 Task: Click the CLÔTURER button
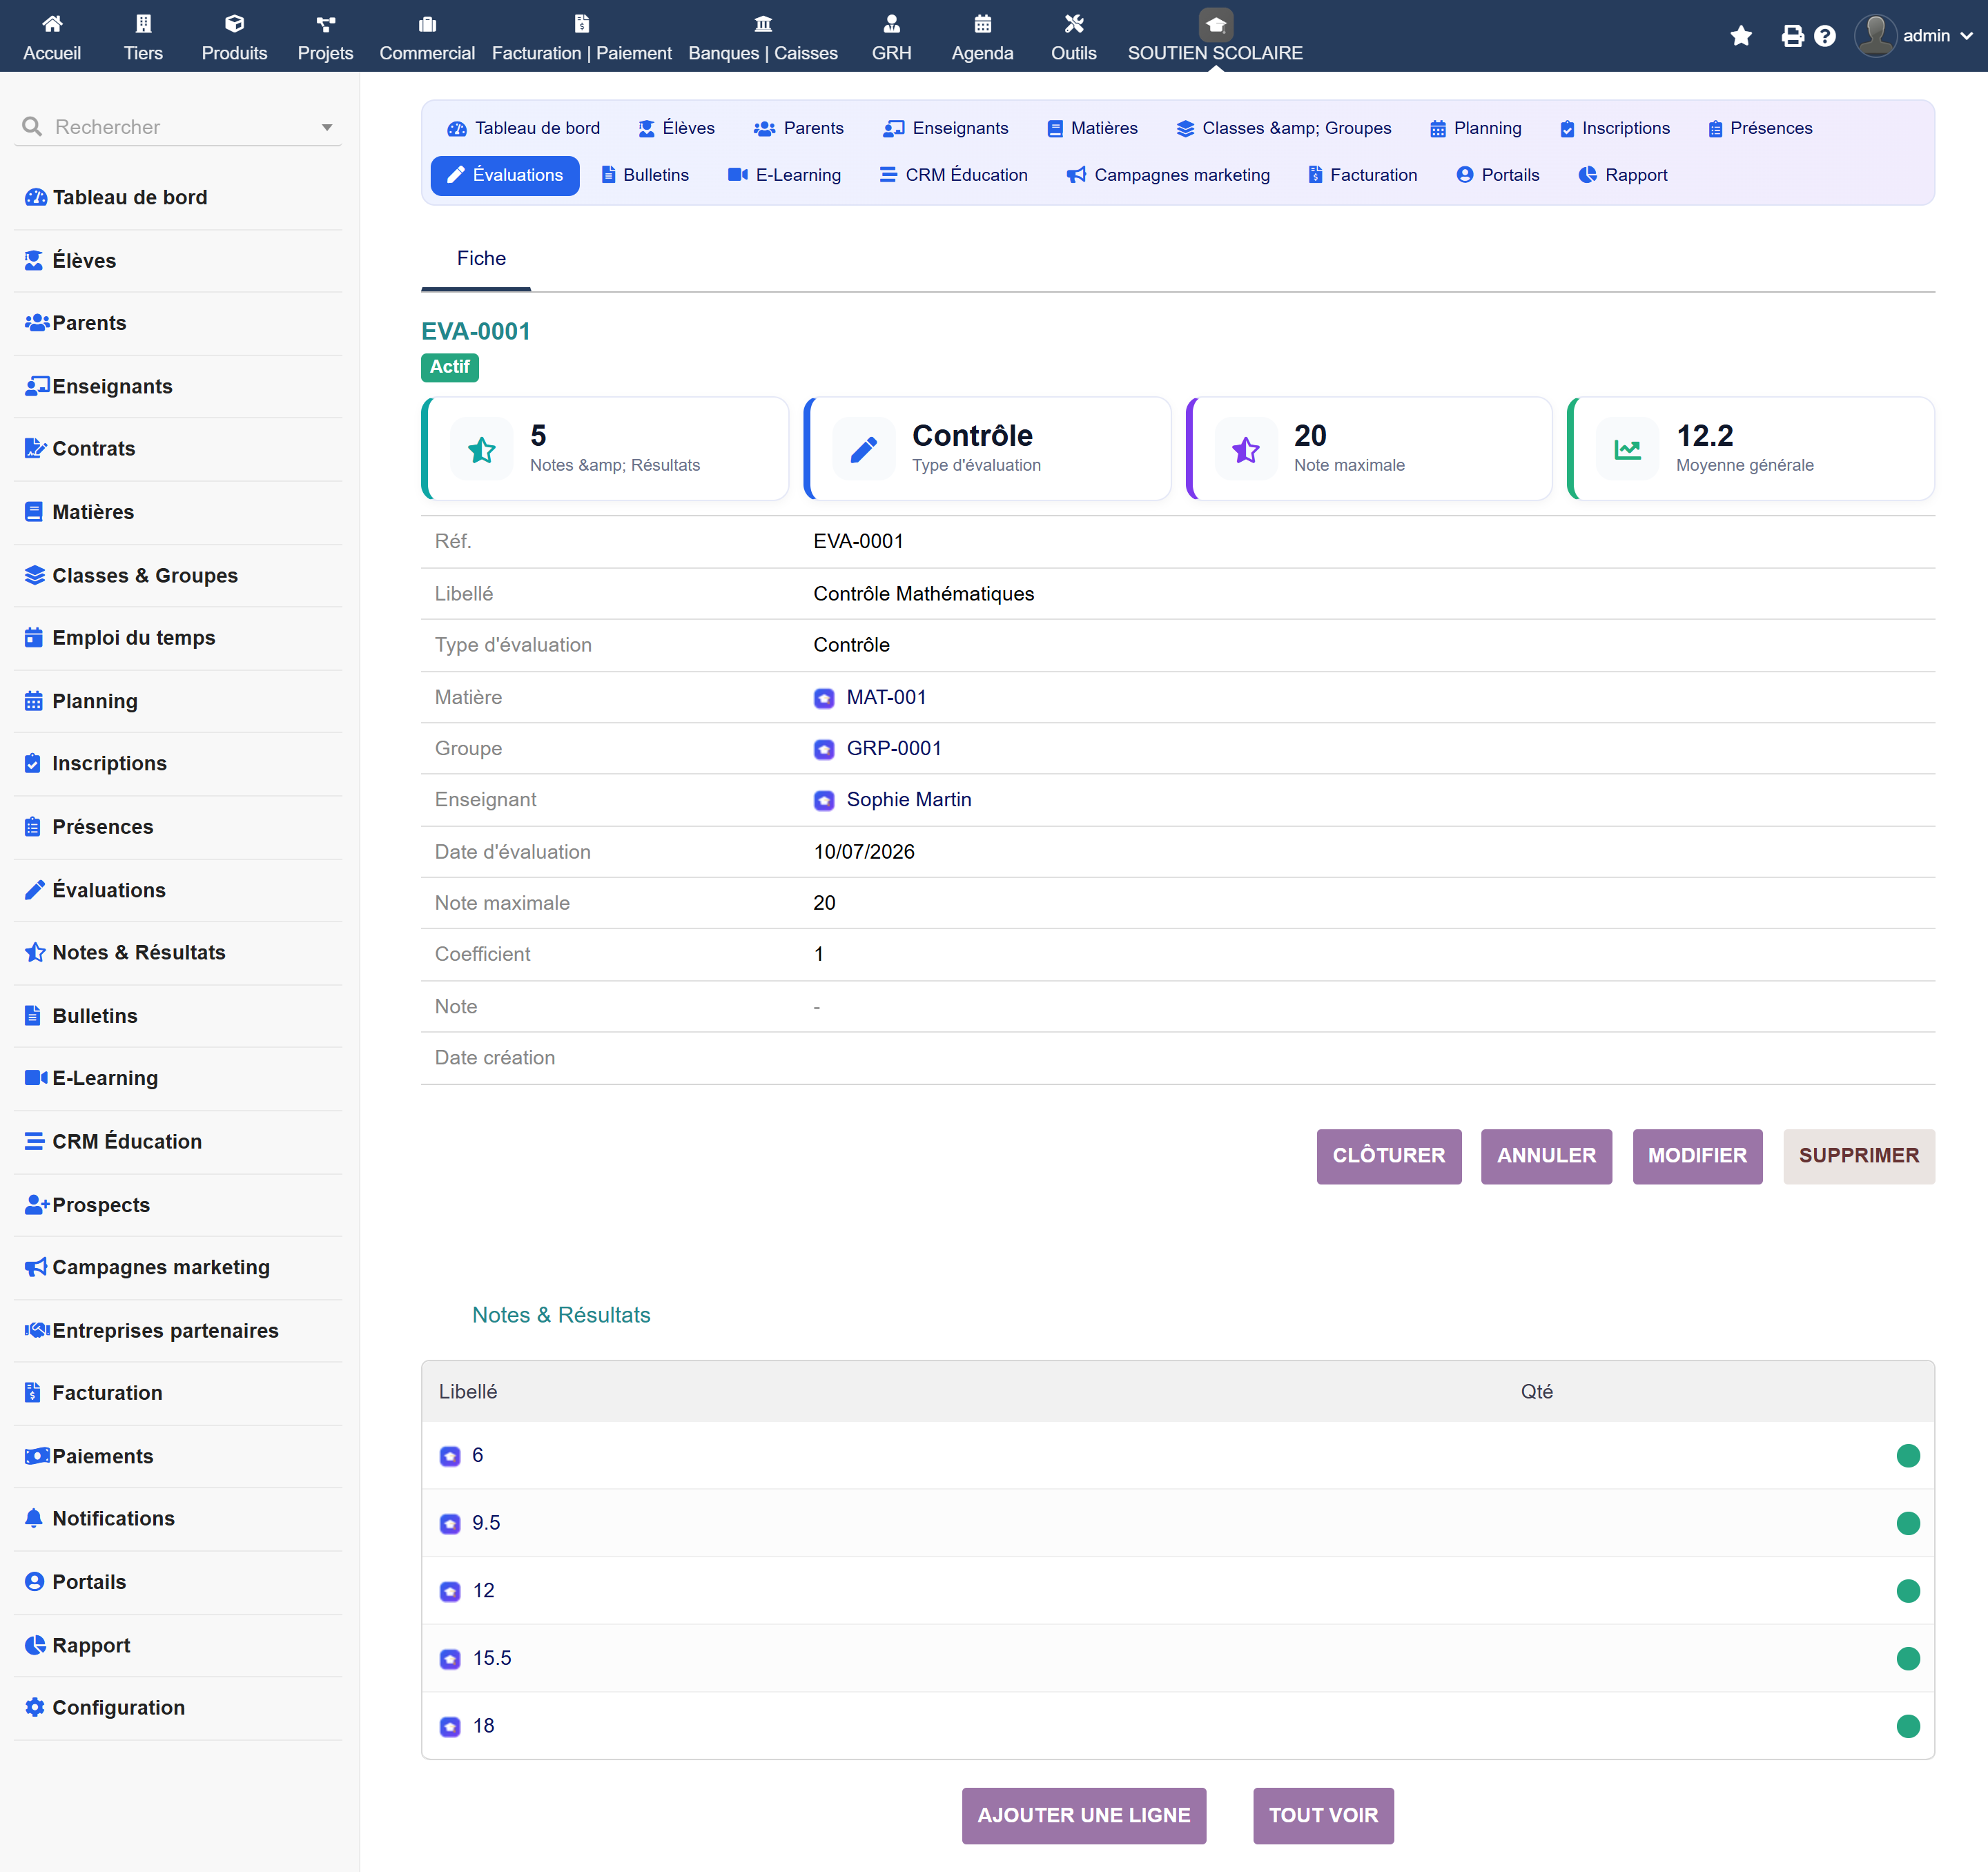(1388, 1156)
